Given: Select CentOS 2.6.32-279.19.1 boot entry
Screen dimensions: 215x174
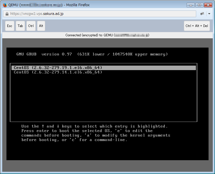Looking at the screenshot, I should pos(104,68).
